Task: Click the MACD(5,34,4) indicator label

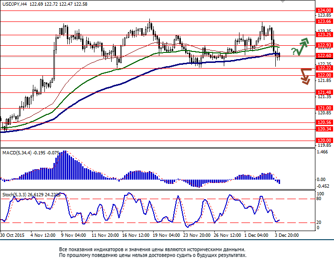Action: tap(17, 153)
